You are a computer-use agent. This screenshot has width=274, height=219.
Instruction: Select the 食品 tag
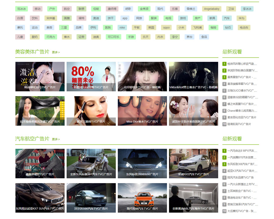[204, 37]
